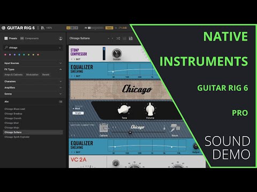Toggle the left input channel L button
The width and height of the screenshot is (257, 192).
pos(68,28)
